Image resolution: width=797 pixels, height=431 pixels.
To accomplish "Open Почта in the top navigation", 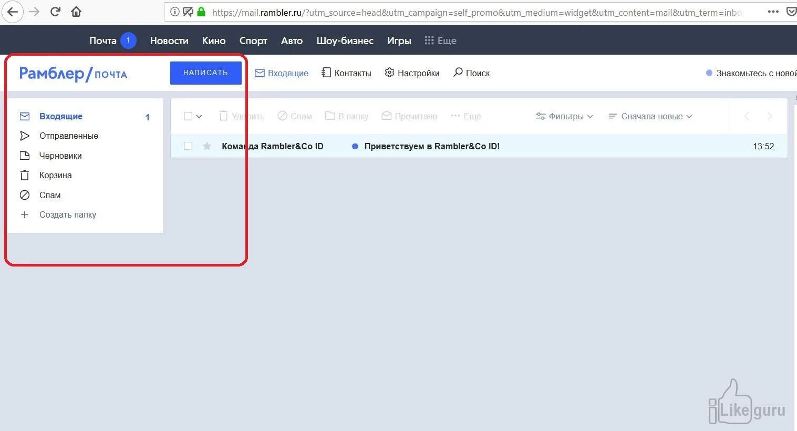I will click(x=103, y=40).
